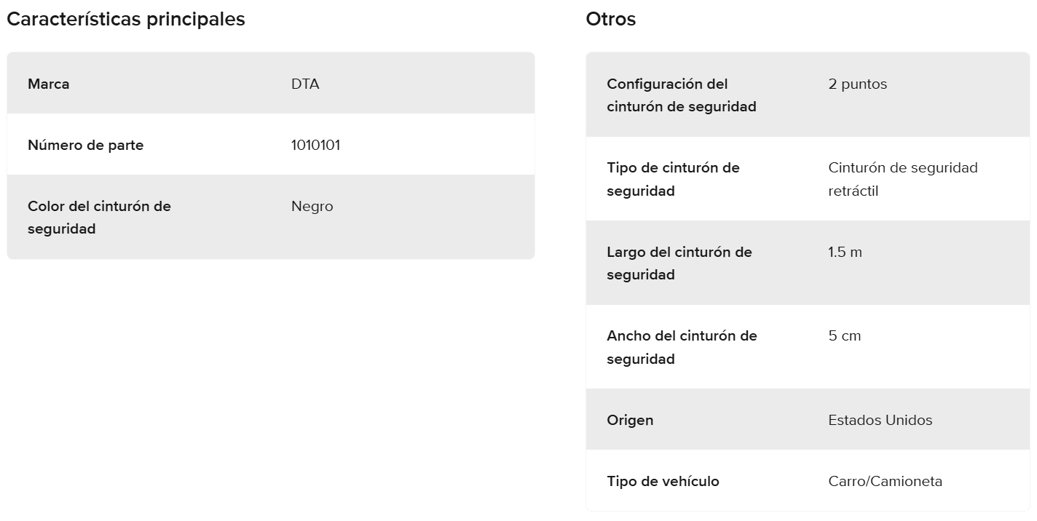Select the "Estados Unidos" origin value

point(880,420)
